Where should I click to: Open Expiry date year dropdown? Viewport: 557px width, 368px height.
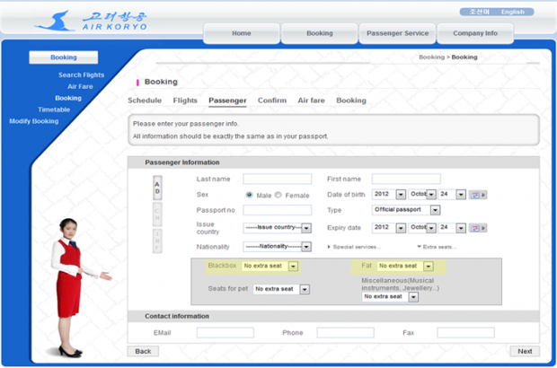pos(389,227)
